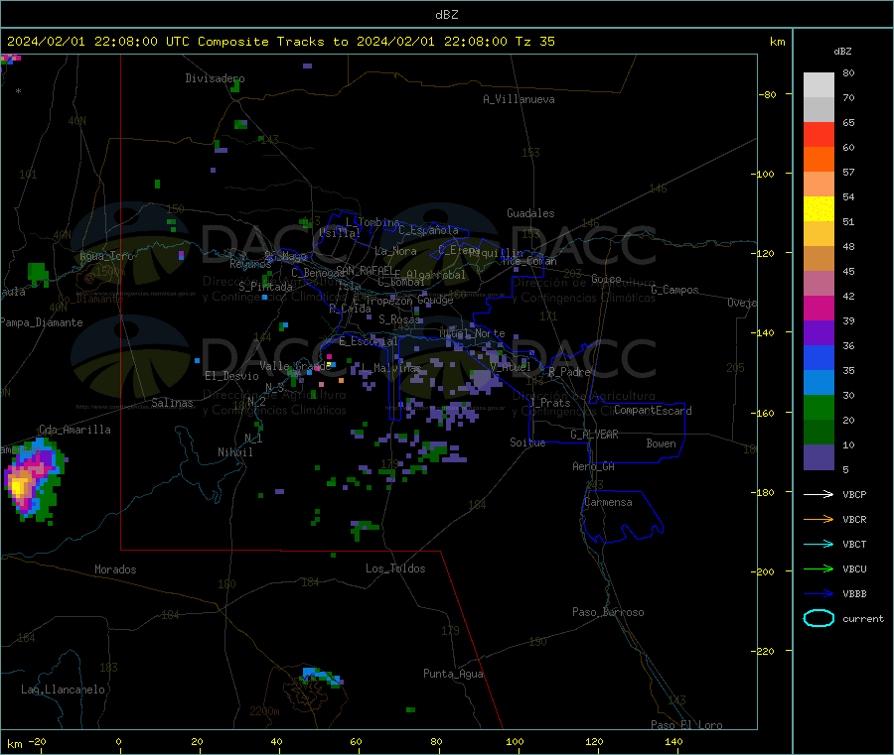Click the Los_Toldos place label
This screenshot has width=894, height=755.
click(x=395, y=568)
